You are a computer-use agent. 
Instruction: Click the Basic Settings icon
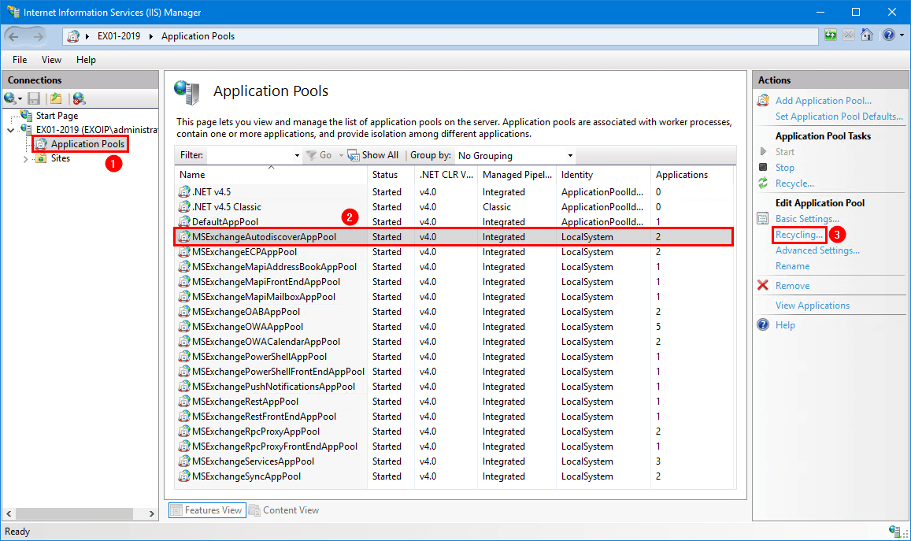tap(763, 218)
